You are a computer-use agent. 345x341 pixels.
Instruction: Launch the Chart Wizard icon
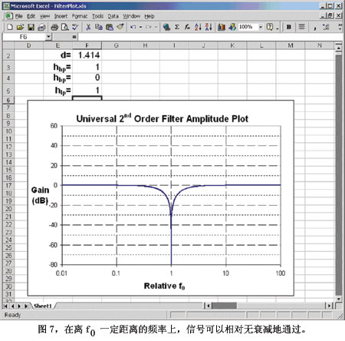[222, 27]
